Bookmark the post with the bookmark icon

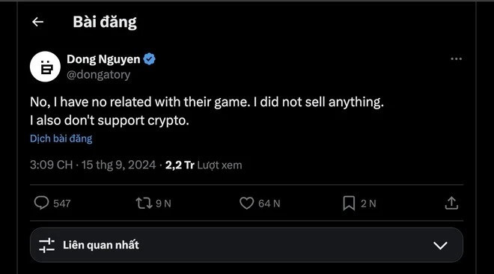click(349, 203)
